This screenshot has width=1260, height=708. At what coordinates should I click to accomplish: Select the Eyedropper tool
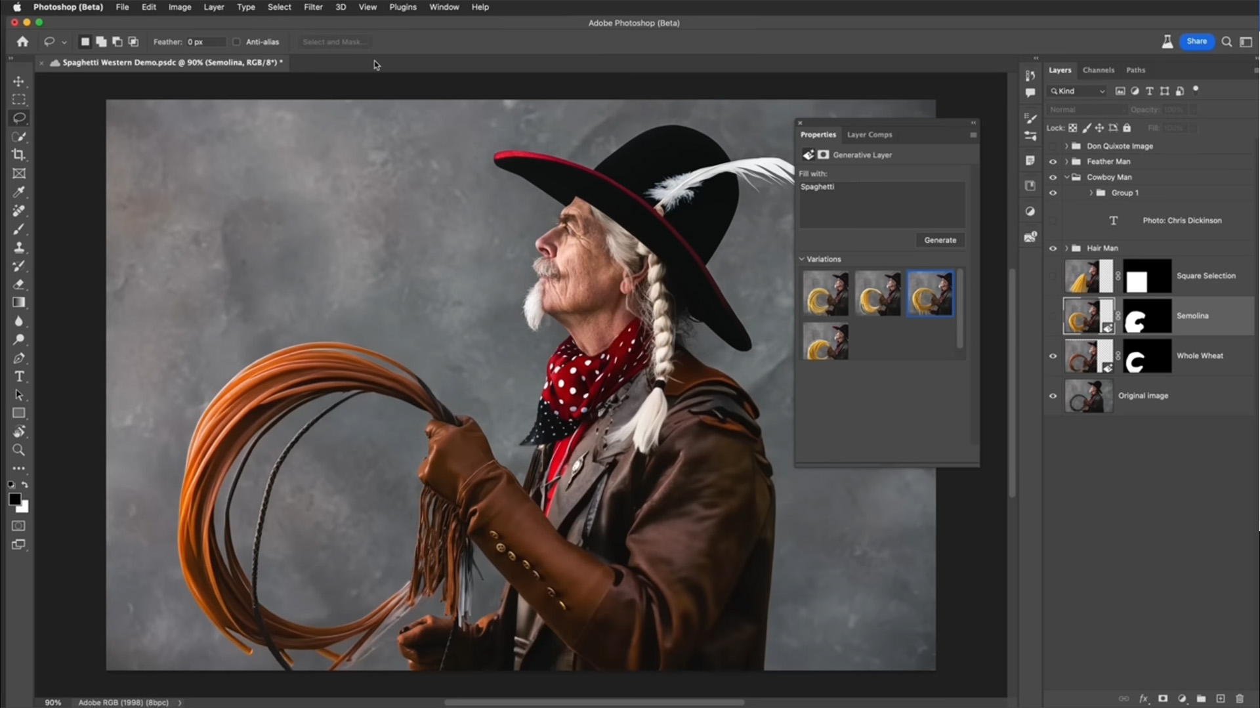pyautogui.click(x=19, y=192)
